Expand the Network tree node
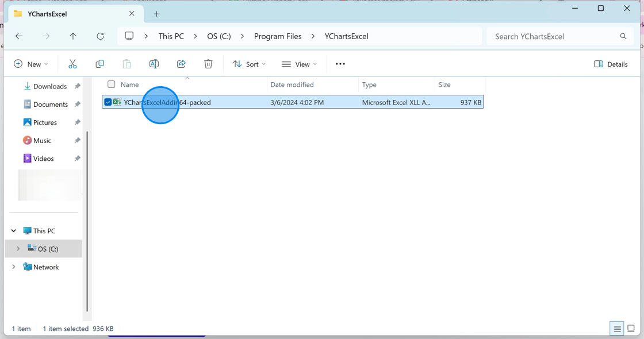 click(14, 267)
